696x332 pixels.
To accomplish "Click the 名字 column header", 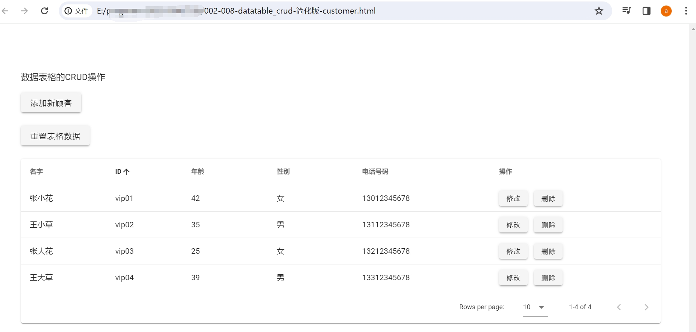I will (36, 172).
